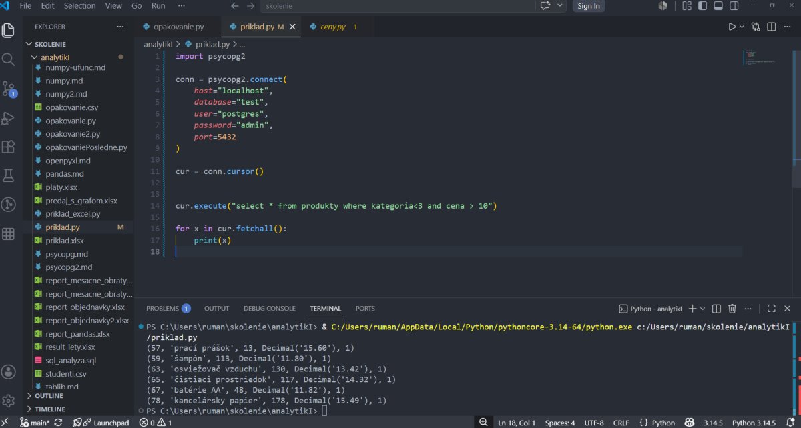Split the terminal panel
The height and width of the screenshot is (428, 801).
[716, 309]
